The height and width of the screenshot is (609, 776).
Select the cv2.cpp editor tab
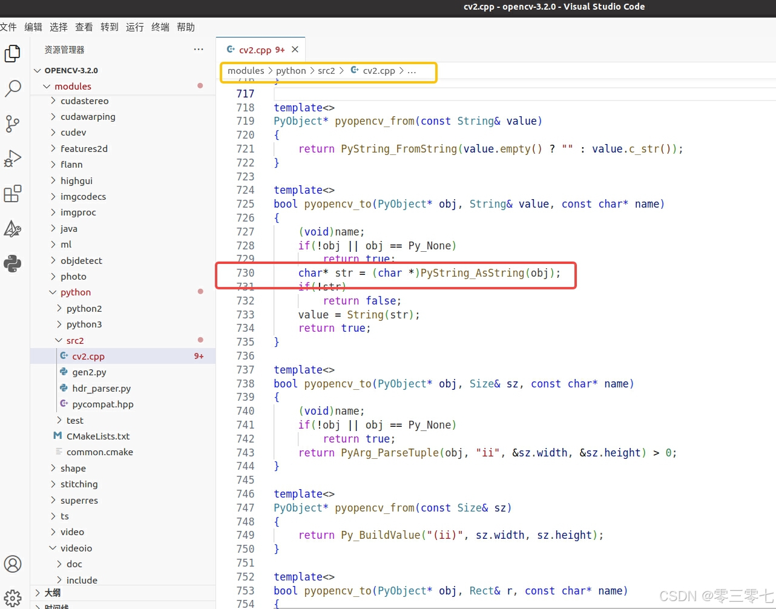click(261, 50)
